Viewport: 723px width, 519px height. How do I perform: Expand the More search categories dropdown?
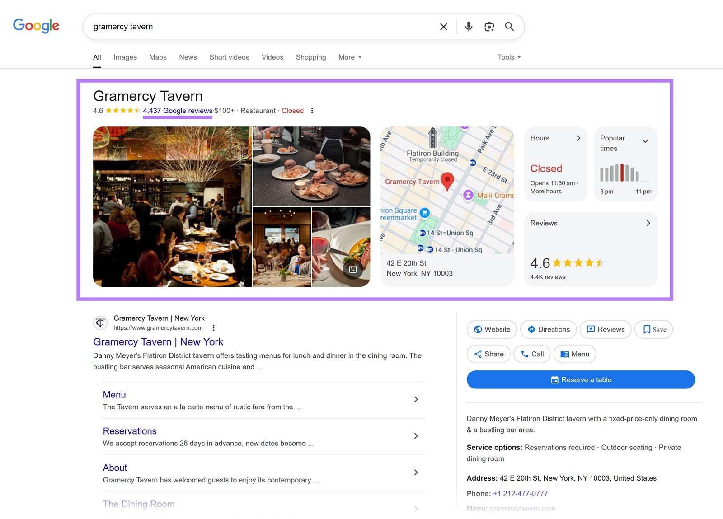tap(349, 57)
